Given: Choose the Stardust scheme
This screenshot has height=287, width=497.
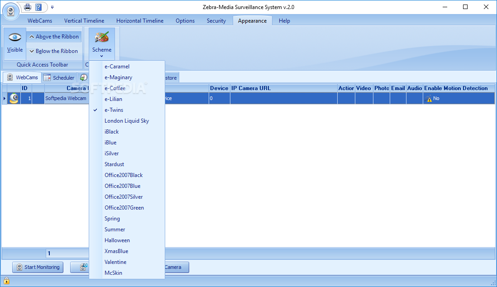Looking at the screenshot, I should [127, 164].
